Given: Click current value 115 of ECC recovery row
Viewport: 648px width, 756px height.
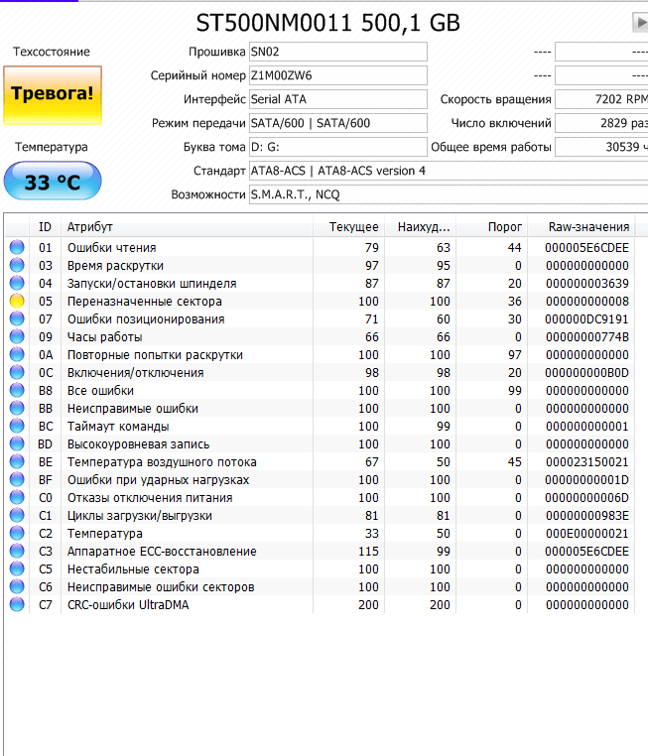Looking at the screenshot, I should point(368,551).
